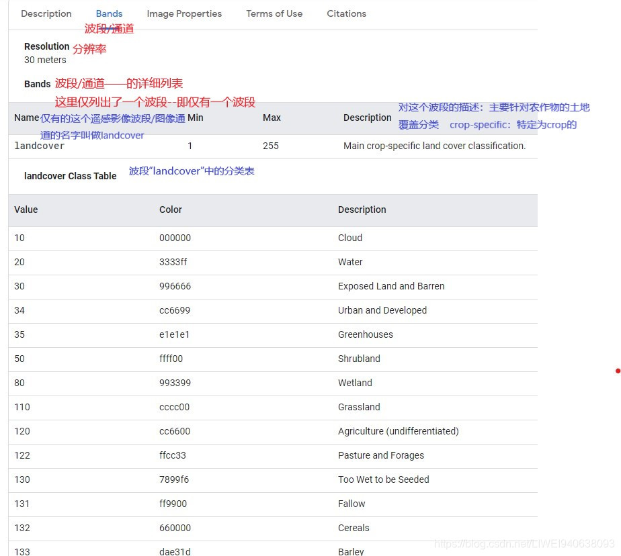The height and width of the screenshot is (556, 621).
Task: Select color code cc6699
Action: pyautogui.click(x=175, y=310)
